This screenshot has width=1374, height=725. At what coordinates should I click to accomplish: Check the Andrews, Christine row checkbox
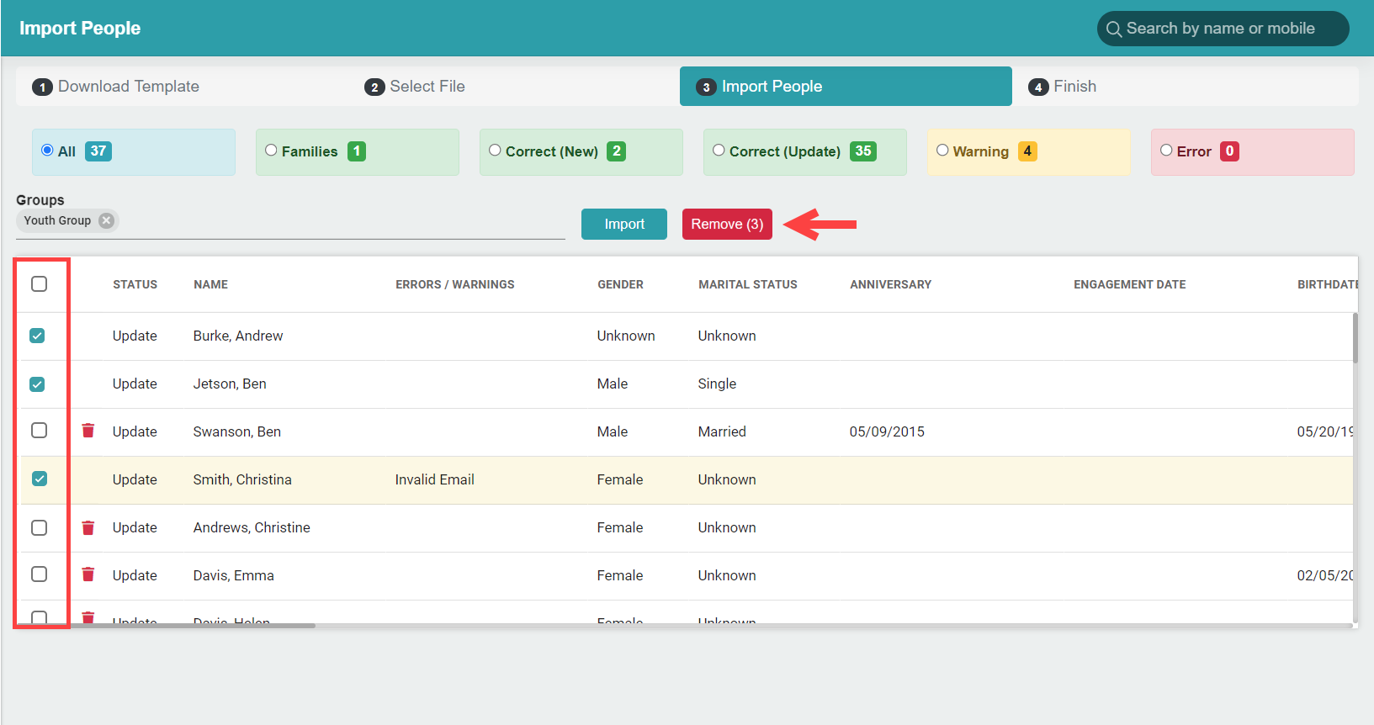(39, 527)
